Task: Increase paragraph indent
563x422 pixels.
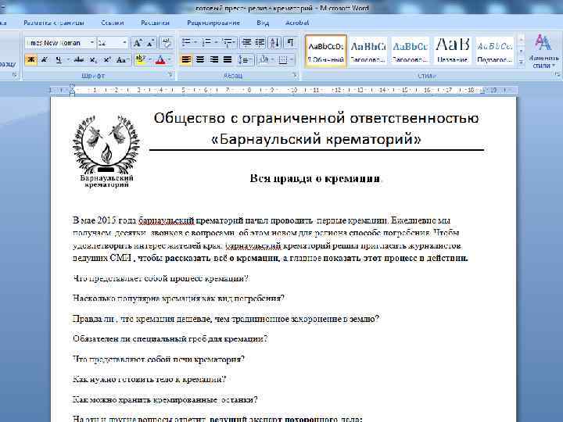Action: pyautogui.click(x=260, y=43)
